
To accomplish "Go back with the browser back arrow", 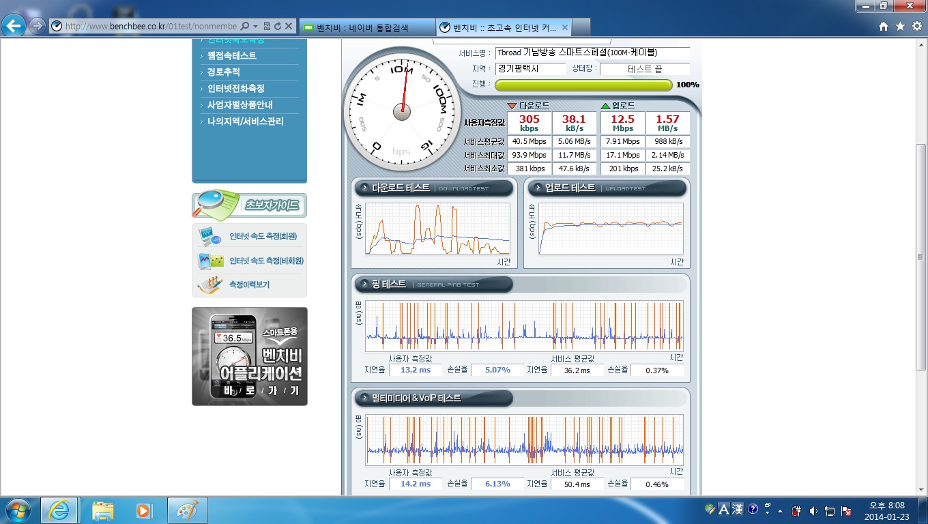I will click(x=14, y=26).
